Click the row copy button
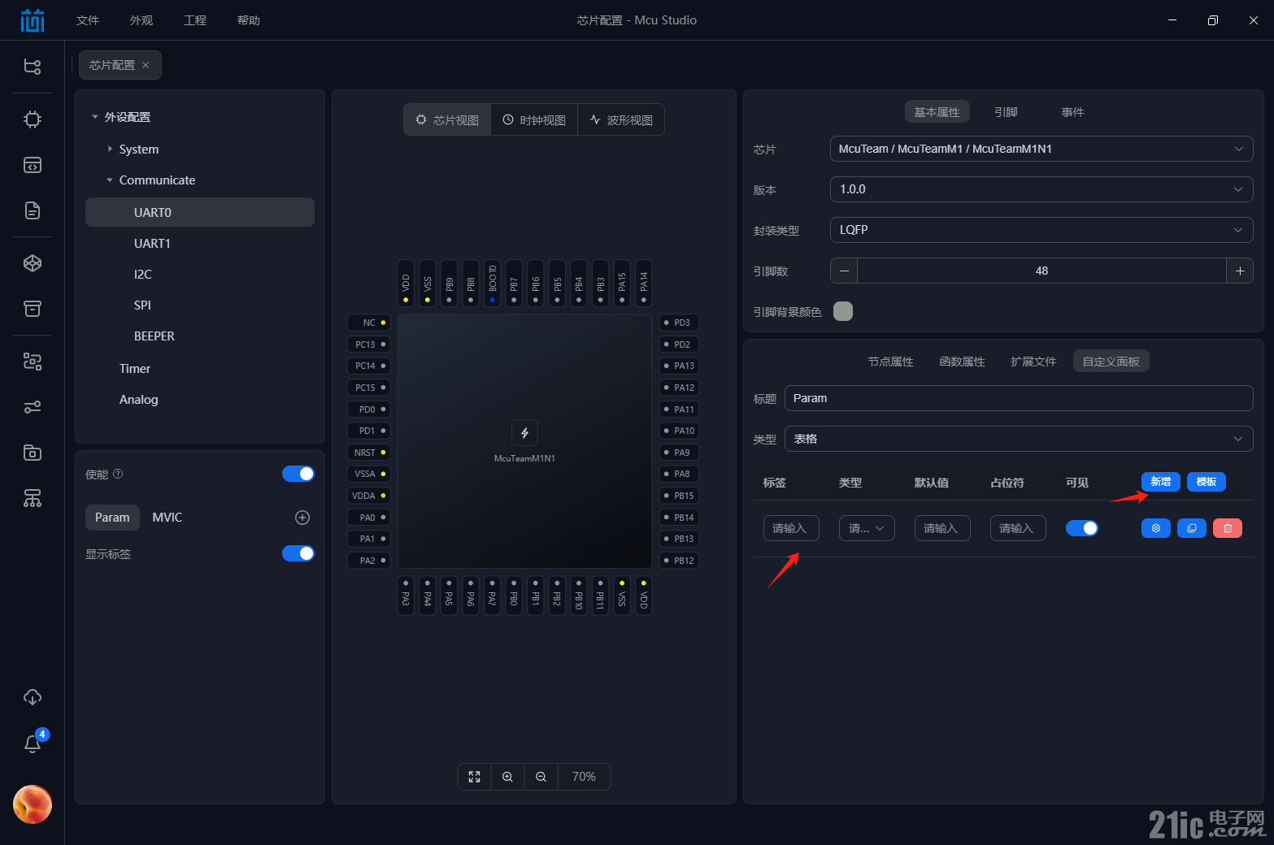The width and height of the screenshot is (1274, 845). [1192, 528]
